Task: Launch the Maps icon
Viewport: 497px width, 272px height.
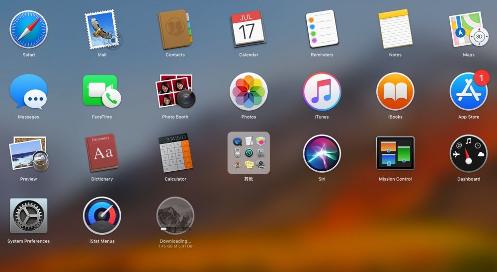Action: tap(469, 29)
